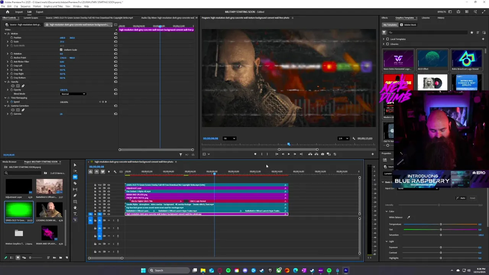Step back one frame in Program monitor
This screenshot has height=275, width=489.
(x=283, y=154)
